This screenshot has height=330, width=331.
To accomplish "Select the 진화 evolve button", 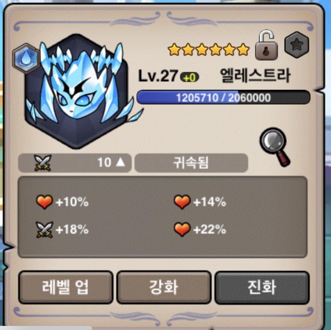I will 262,287.
